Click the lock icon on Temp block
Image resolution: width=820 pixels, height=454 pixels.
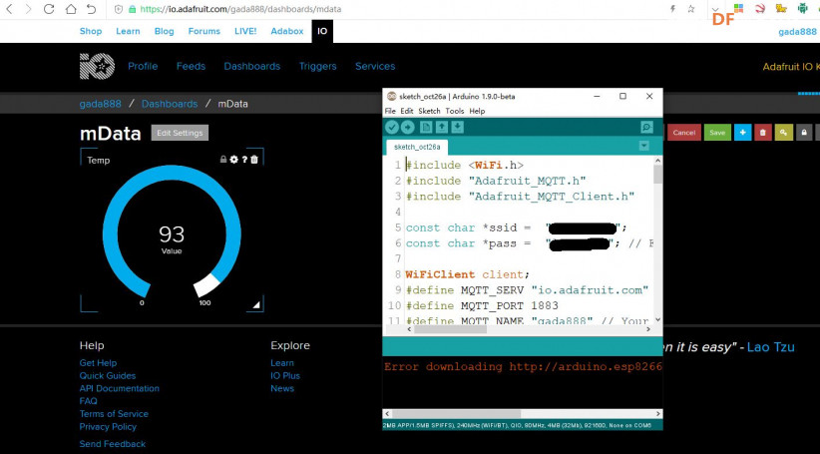223,160
